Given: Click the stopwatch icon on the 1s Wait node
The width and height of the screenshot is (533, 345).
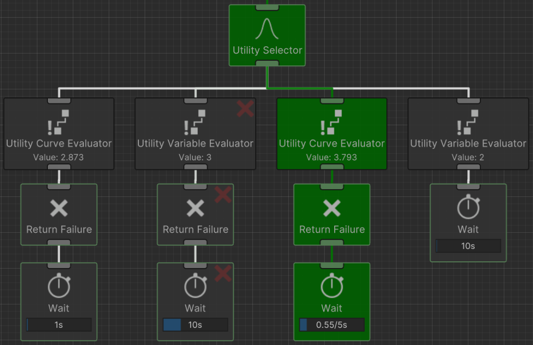Looking at the screenshot, I should coord(59,286).
